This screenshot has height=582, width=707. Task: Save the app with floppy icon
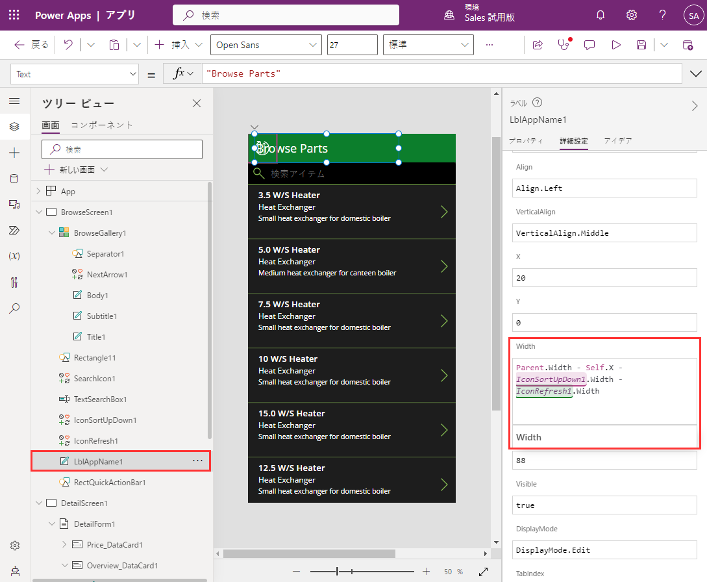pyautogui.click(x=641, y=45)
